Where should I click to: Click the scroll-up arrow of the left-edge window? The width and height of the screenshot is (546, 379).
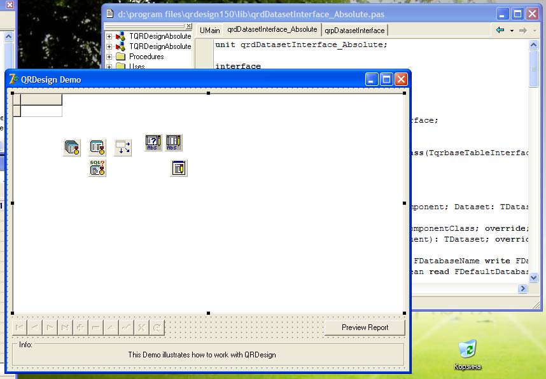click(x=9, y=36)
